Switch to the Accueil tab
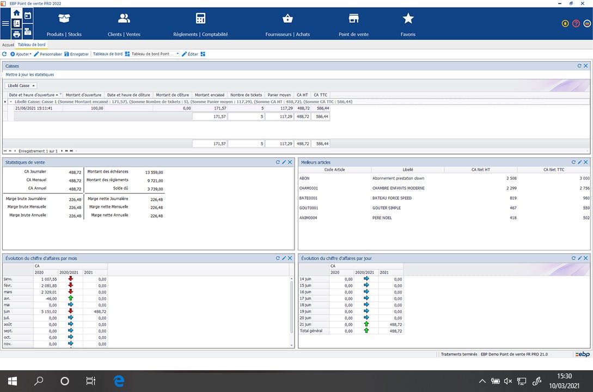This screenshot has width=593, height=392. coord(8,45)
